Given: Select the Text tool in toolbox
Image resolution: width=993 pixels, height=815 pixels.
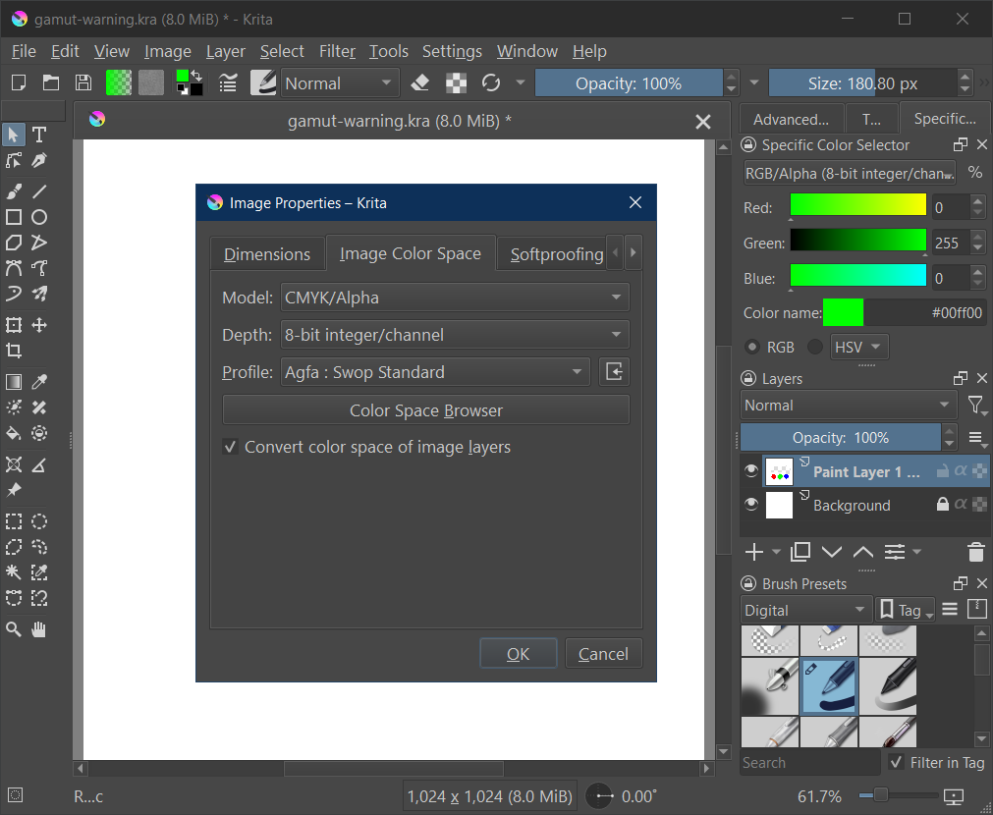Looking at the screenshot, I should [x=39, y=135].
